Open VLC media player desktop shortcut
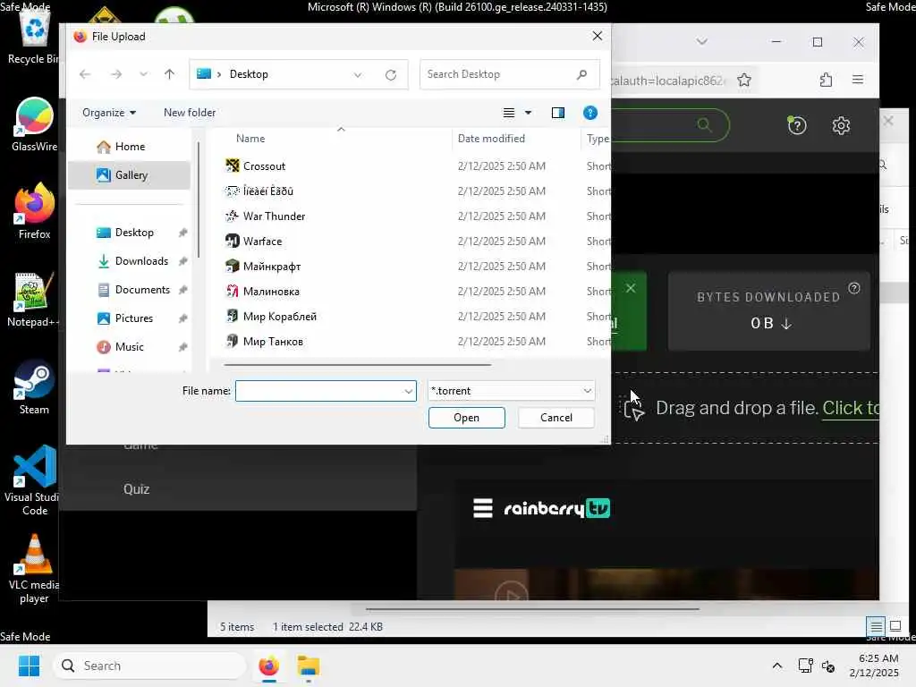 coord(34,569)
